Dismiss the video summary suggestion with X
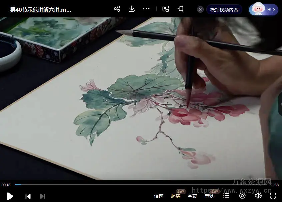This screenshot has width=282, height=202. coord(200,9)
